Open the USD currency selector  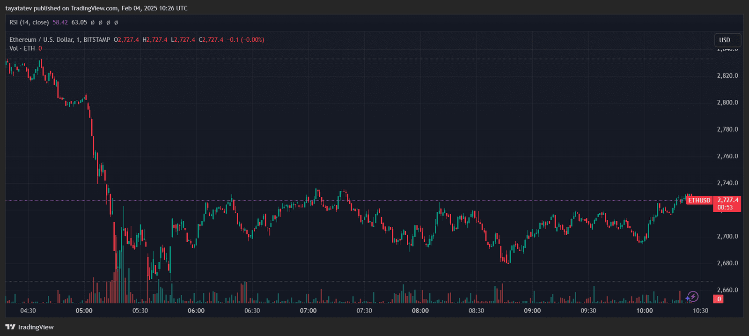(x=727, y=40)
